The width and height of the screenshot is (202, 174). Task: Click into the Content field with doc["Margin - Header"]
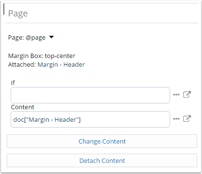(90, 119)
